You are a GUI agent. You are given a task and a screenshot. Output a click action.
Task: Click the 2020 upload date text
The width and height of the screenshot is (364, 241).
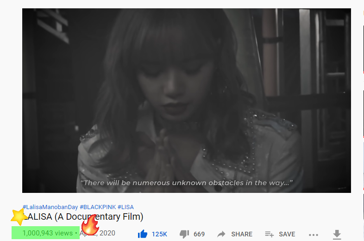pyautogui.click(x=107, y=233)
